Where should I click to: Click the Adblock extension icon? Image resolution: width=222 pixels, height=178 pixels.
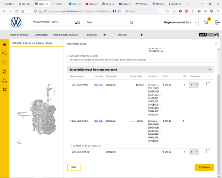pos(187,11)
